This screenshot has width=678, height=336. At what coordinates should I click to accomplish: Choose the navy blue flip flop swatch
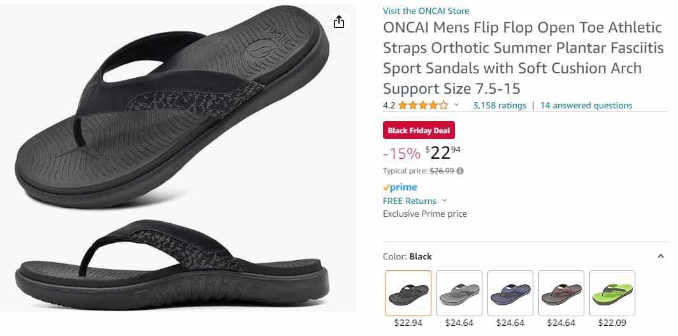tap(510, 293)
